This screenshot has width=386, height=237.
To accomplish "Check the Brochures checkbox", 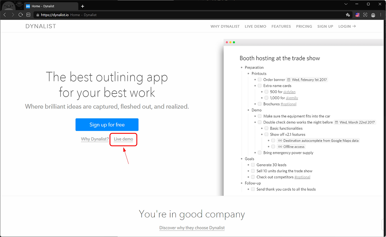I will click(x=260, y=104).
